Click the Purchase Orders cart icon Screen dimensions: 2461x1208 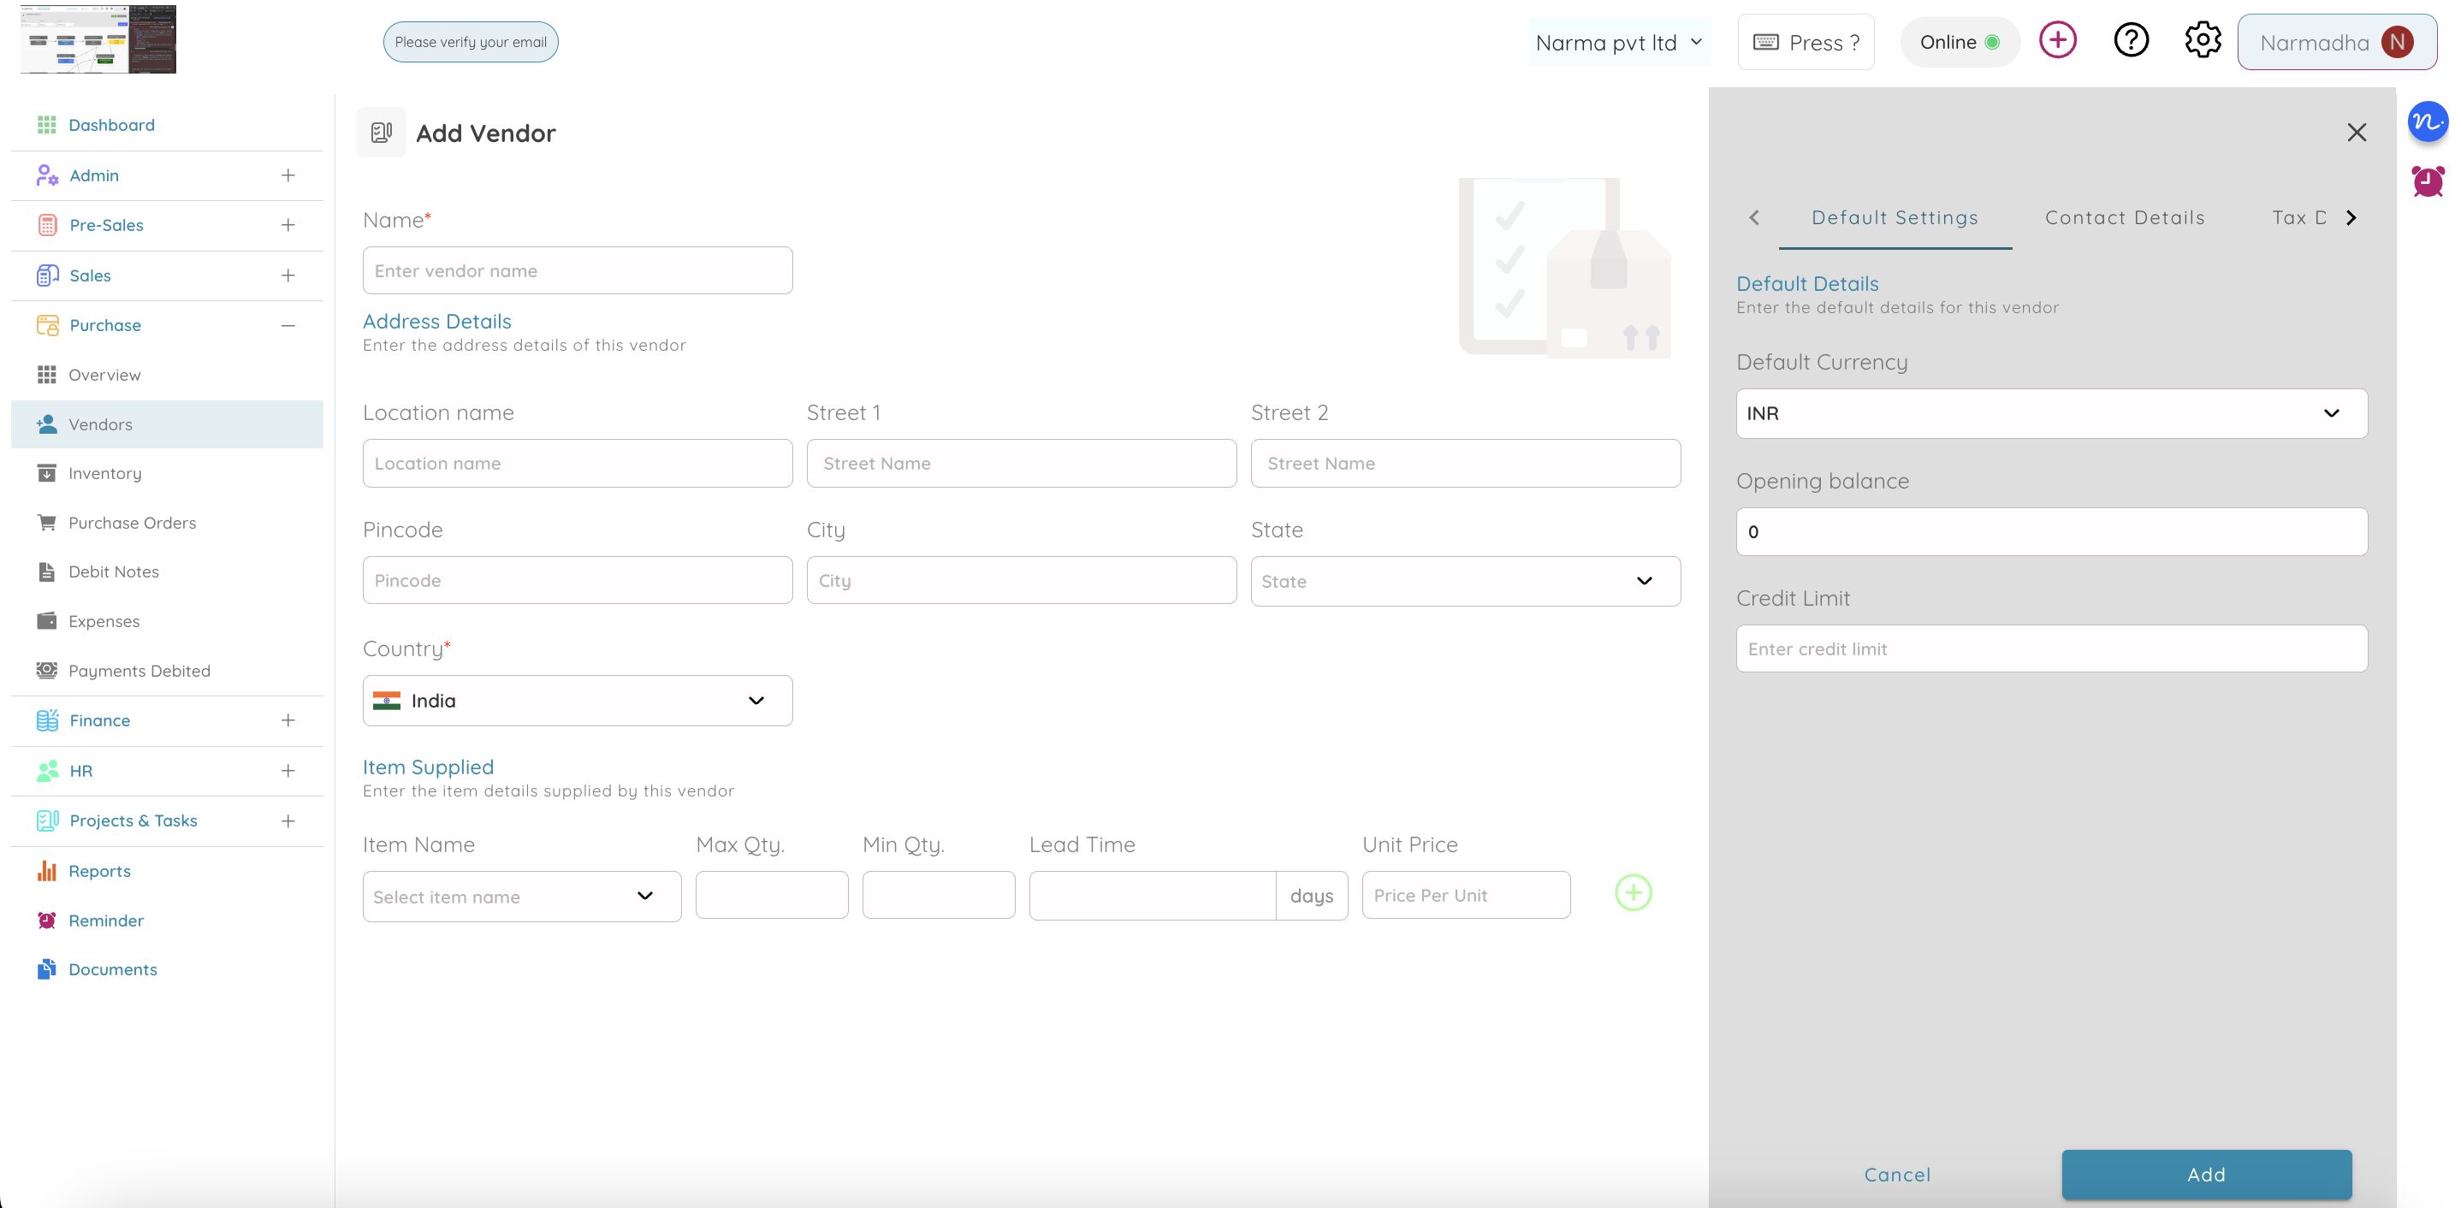point(47,523)
